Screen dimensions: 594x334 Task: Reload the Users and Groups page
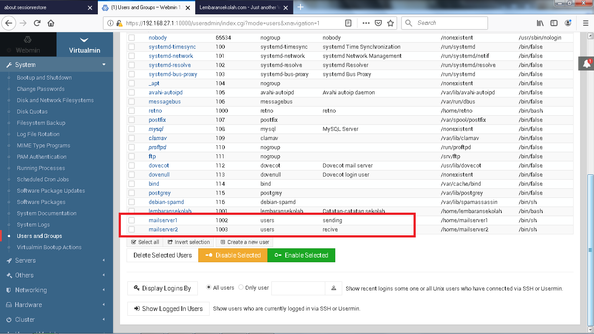click(37, 23)
